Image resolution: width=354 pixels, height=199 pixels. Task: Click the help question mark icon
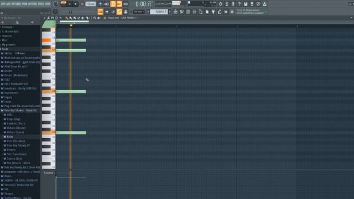pyautogui.click(x=240, y=4)
